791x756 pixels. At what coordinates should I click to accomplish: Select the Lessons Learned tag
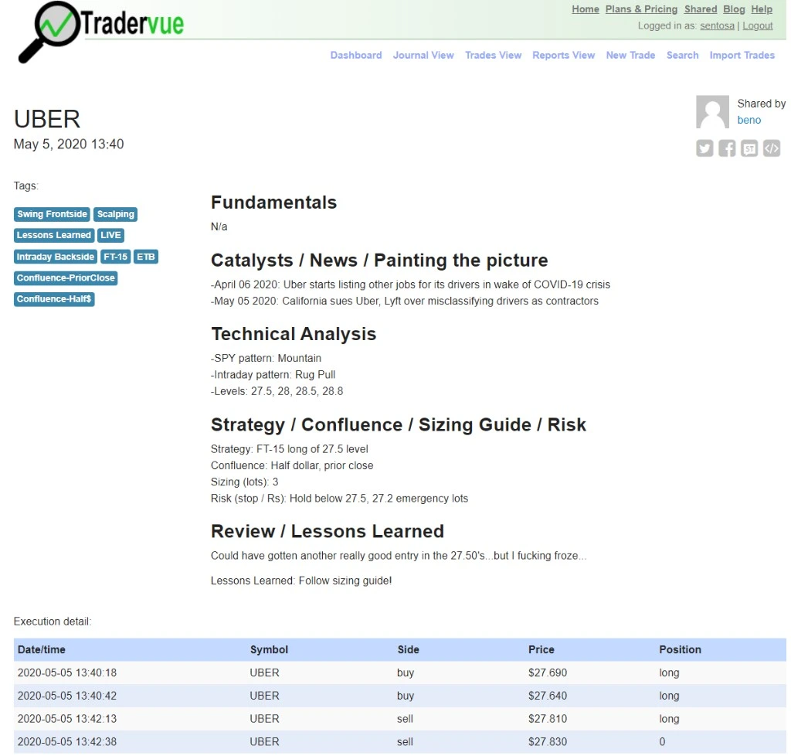(x=54, y=235)
